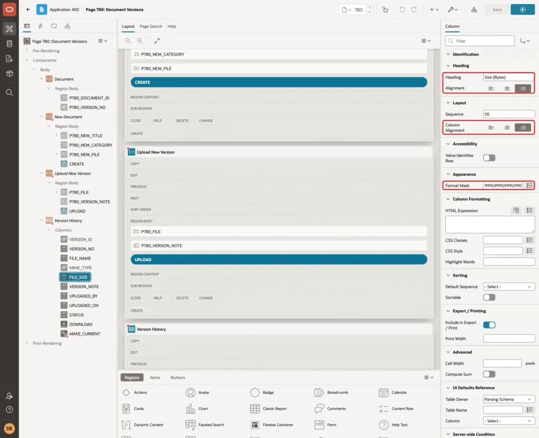This screenshot has width=539, height=438.
Task: Select Classic Report in the gallery
Action: [268, 409]
